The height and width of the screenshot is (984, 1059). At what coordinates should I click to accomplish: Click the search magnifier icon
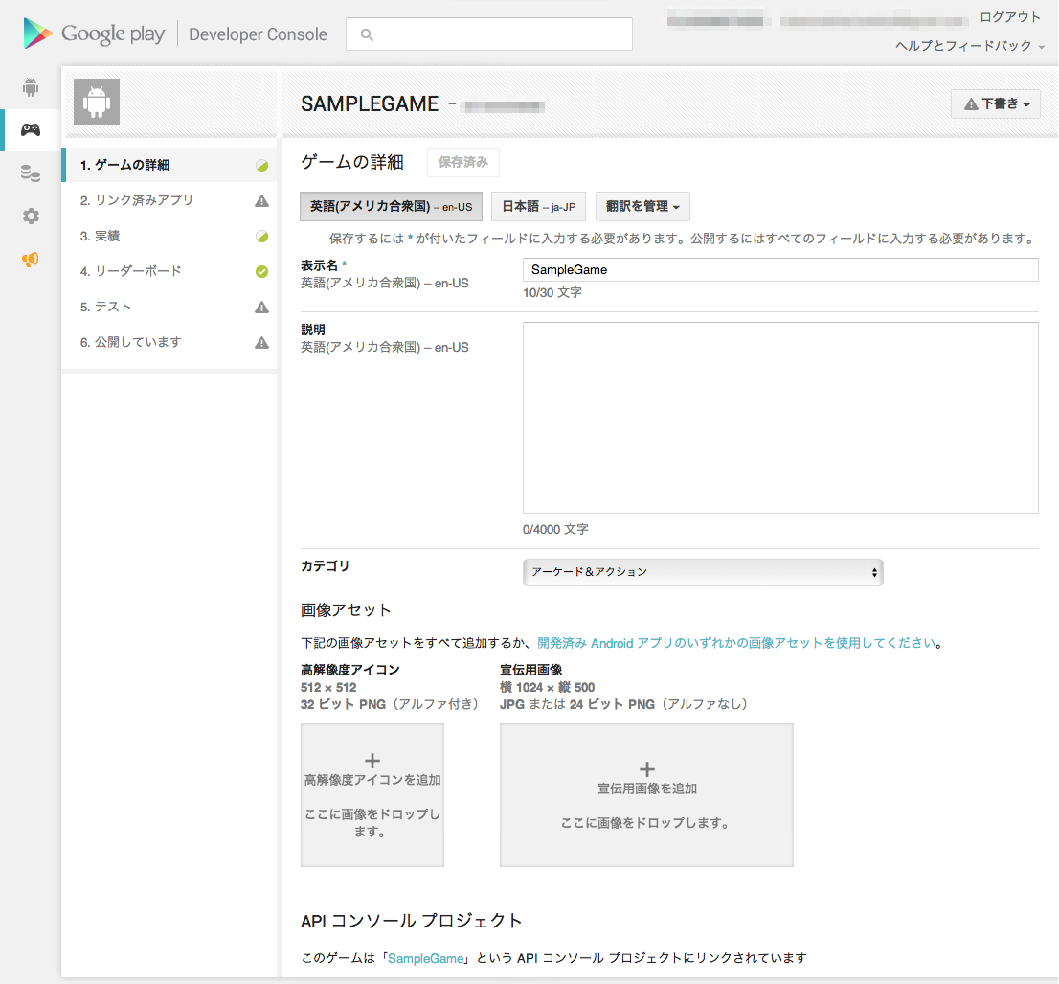[x=367, y=34]
